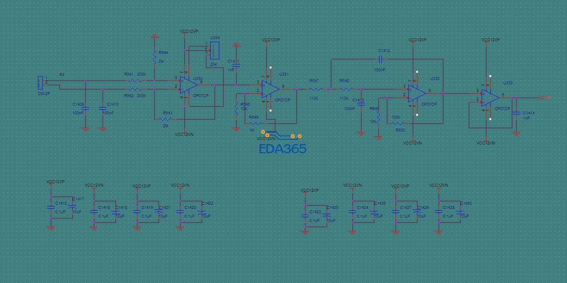Select decoupling capacitor C1424 symbol
This screenshot has width=567, height=283.
[352, 212]
